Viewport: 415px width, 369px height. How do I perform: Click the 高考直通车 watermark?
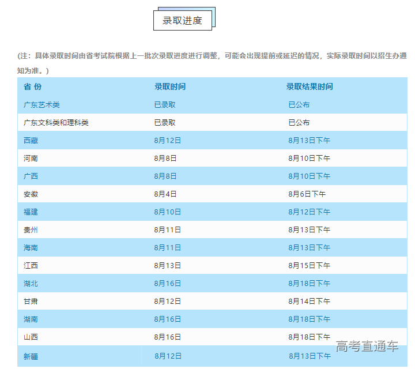point(367,346)
